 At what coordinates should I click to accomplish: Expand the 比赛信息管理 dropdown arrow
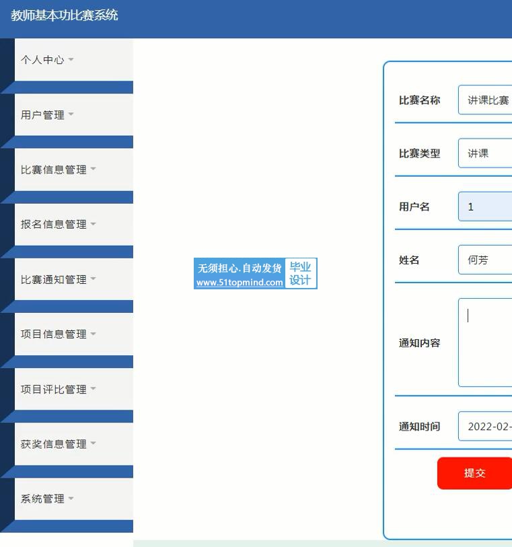(93, 169)
